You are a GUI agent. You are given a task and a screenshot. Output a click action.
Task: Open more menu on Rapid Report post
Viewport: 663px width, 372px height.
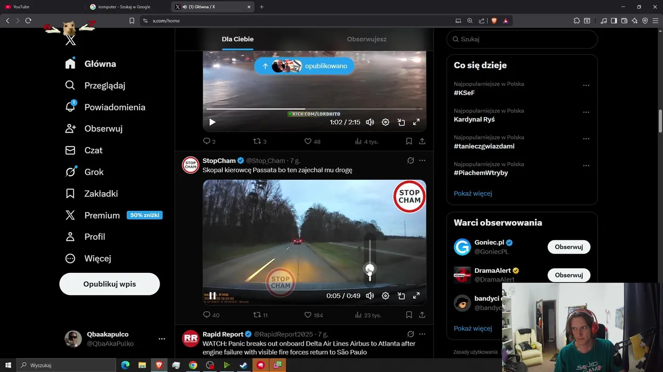click(422, 334)
